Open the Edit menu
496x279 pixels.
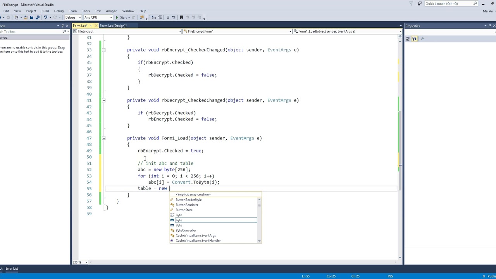[6, 11]
